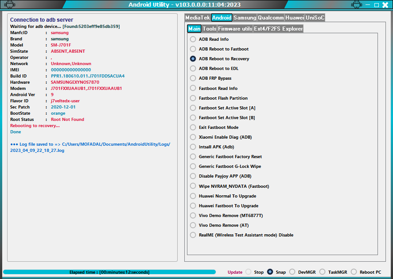
Task: Select the TaskMGR radio button
Action: click(322, 272)
